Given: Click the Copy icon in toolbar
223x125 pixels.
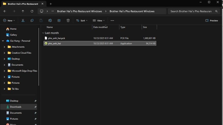Looking at the screenshot, I should click(x=32, y=21).
